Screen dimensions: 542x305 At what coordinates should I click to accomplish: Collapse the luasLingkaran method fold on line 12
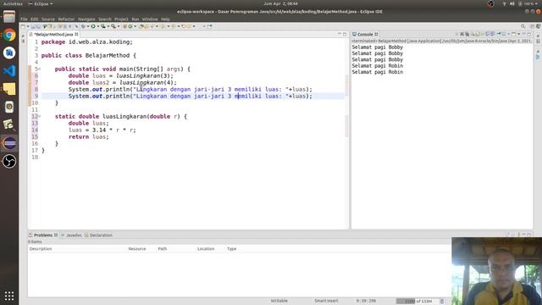click(40, 116)
